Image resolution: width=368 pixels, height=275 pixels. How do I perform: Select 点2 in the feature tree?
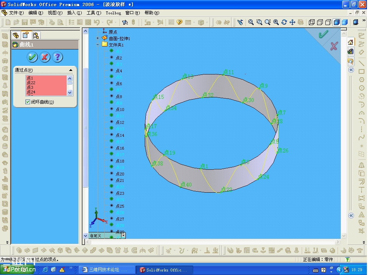[119, 58]
